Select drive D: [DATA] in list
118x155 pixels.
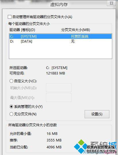pos(60,41)
